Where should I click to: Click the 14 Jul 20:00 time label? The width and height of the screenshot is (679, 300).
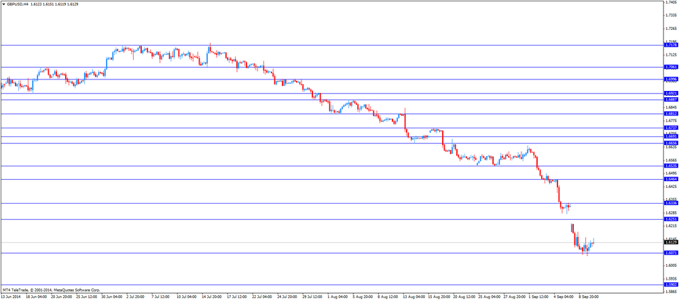pos(212,297)
